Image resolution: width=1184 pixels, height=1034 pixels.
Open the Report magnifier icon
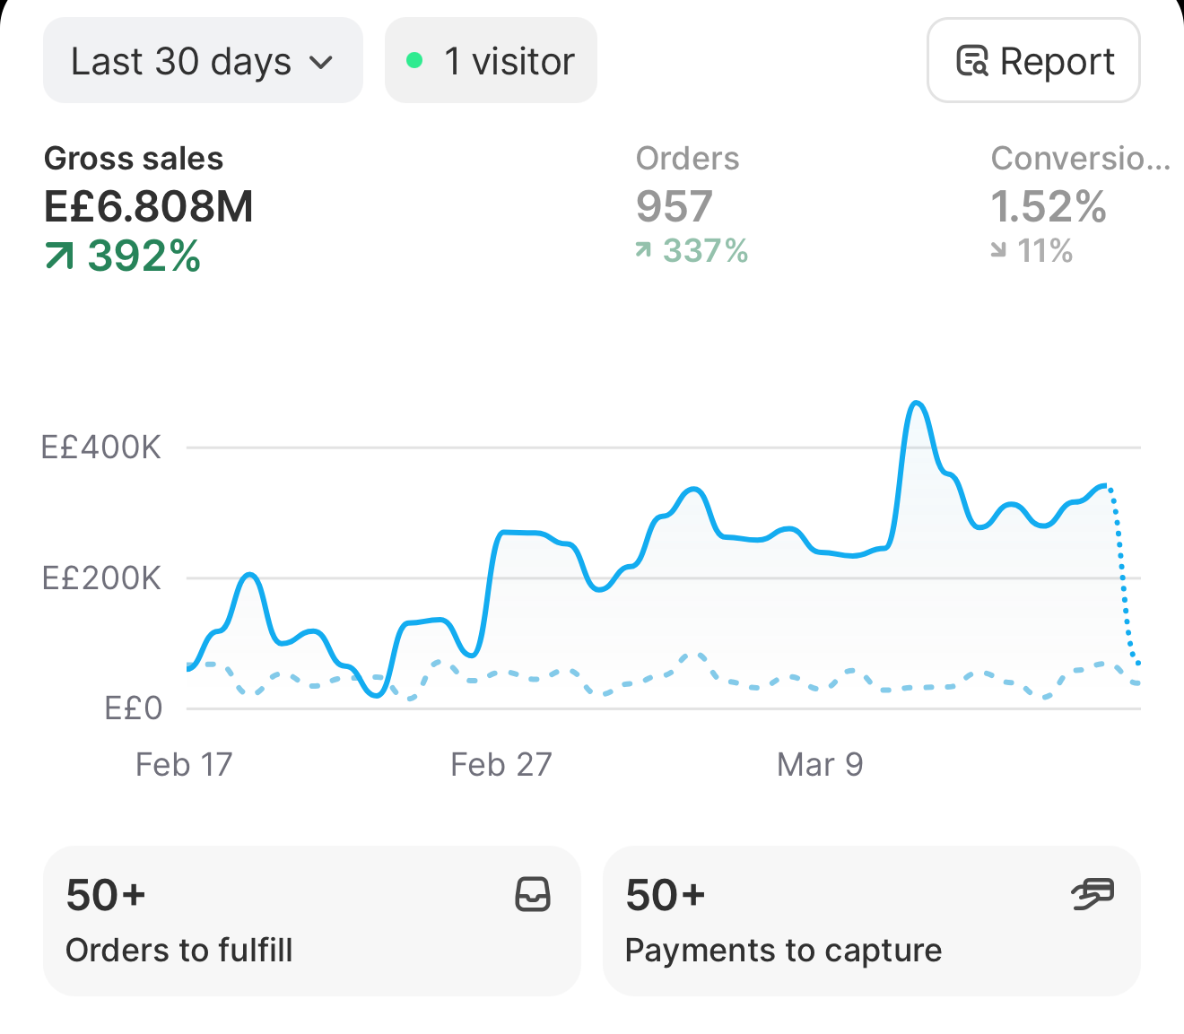pos(972,61)
